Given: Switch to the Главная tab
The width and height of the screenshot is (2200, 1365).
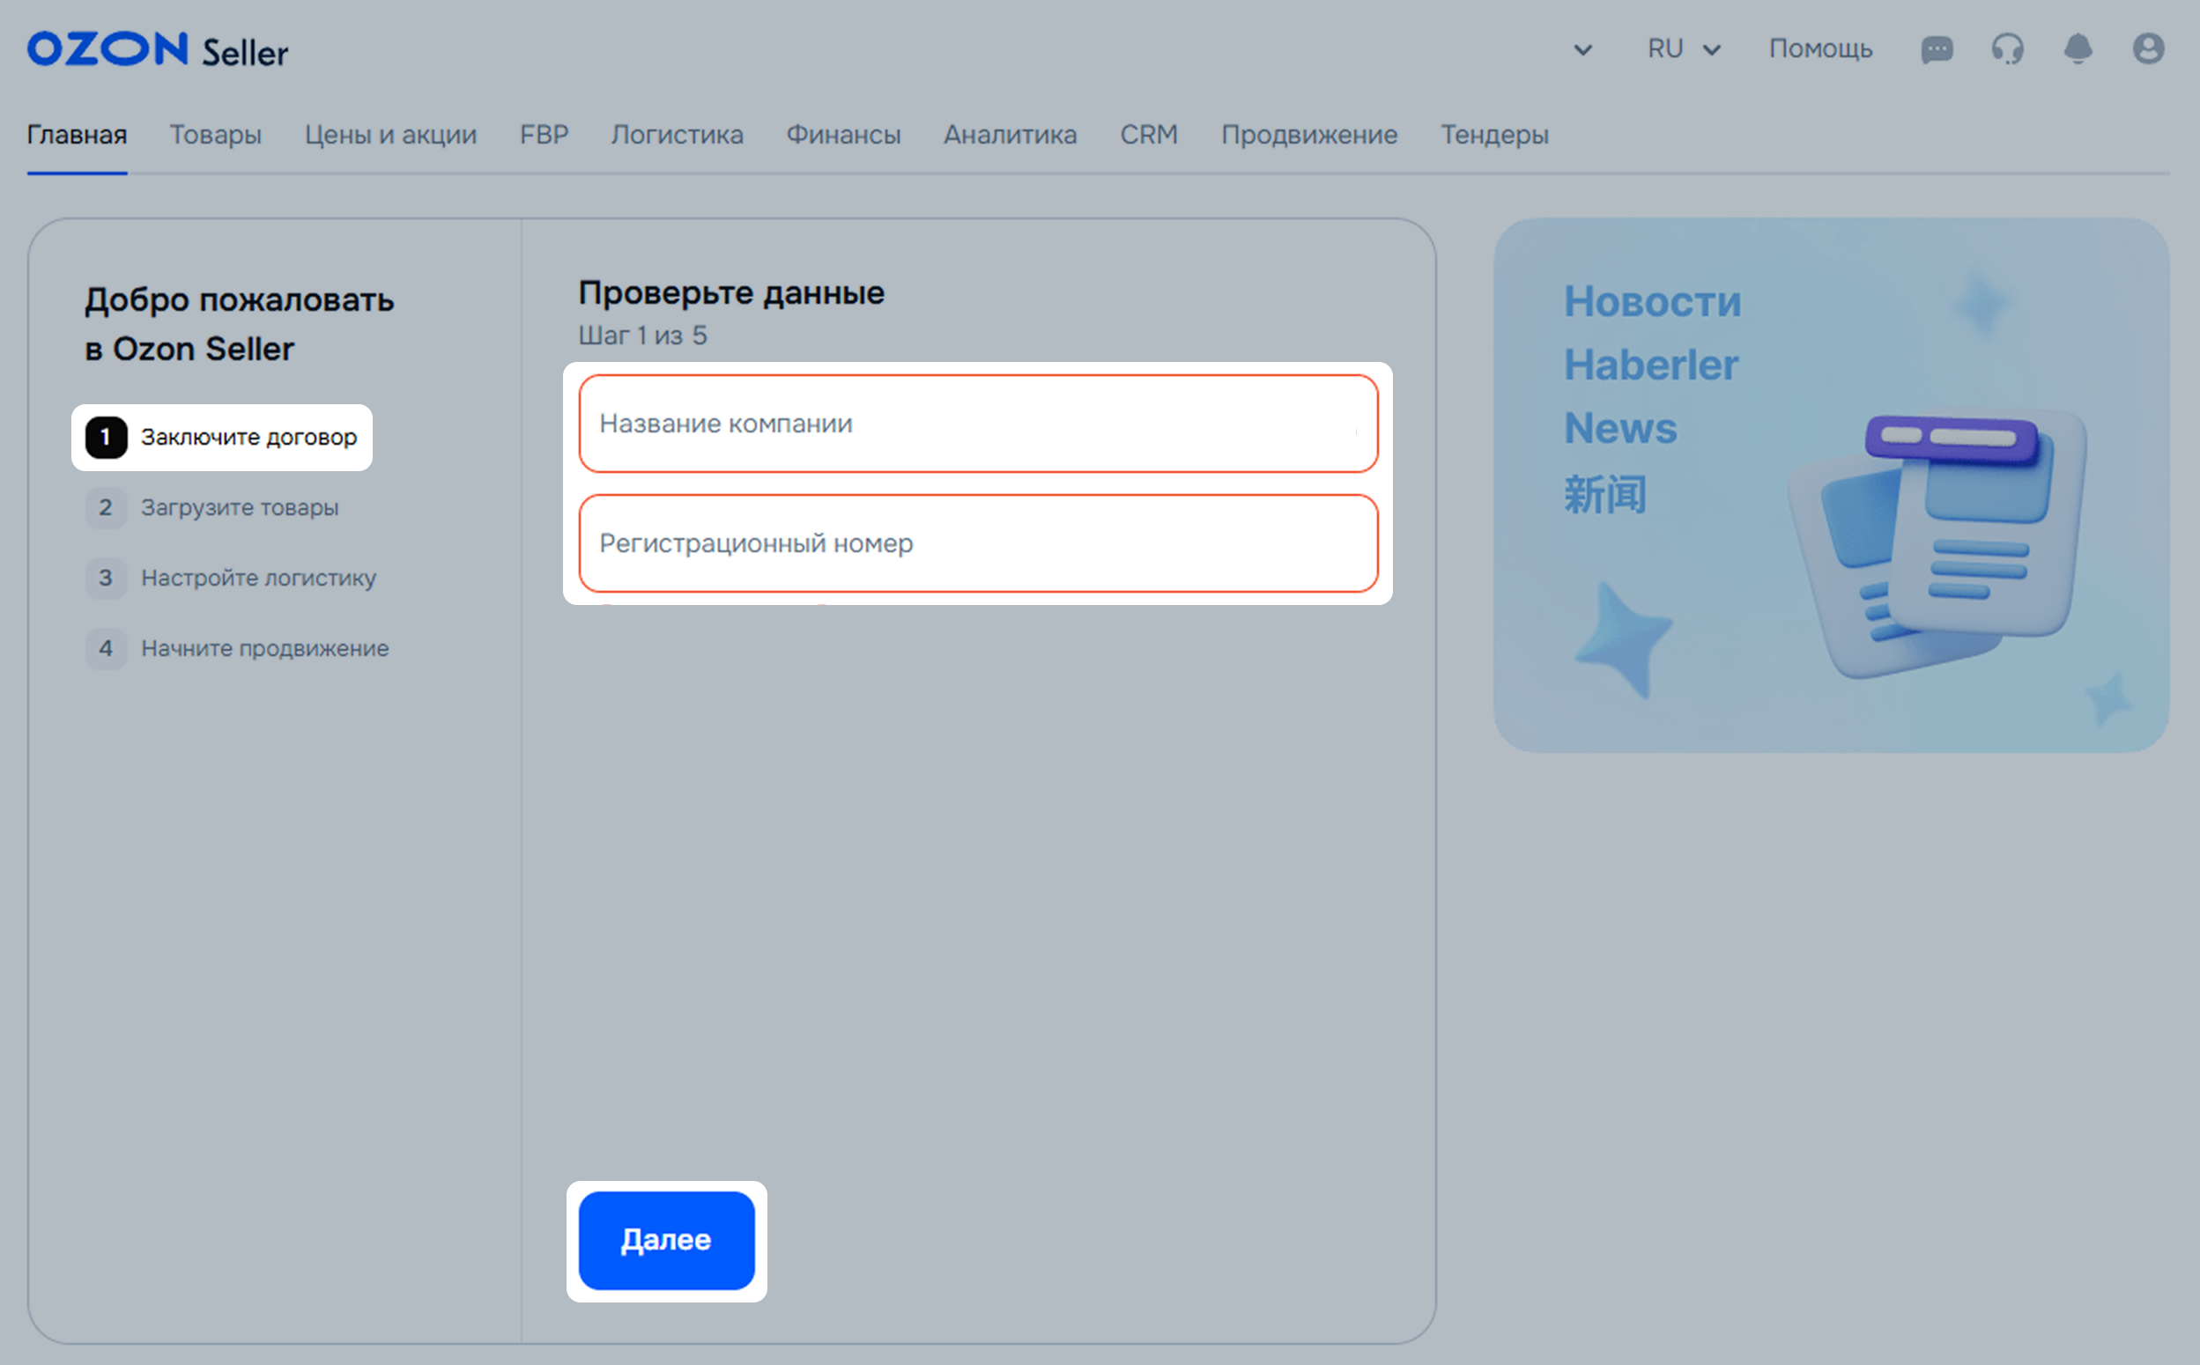Looking at the screenshot, I should [x=77, y=135].
